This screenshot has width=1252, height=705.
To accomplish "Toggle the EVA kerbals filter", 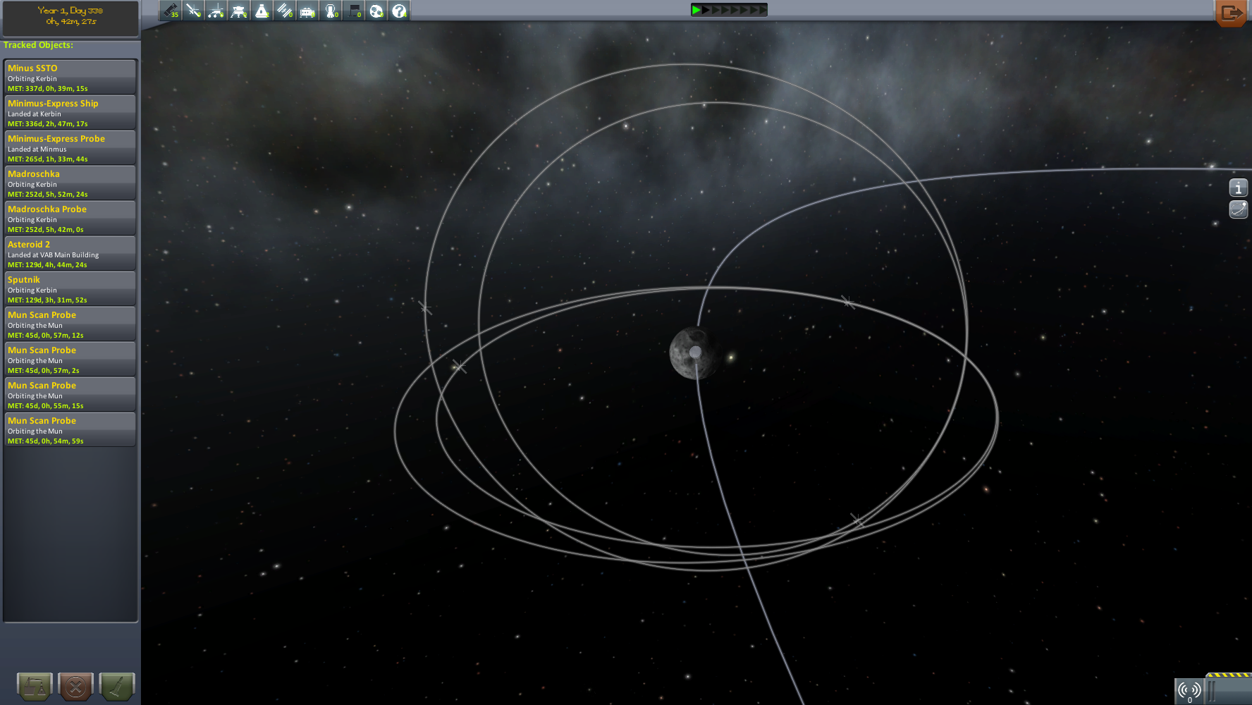I will 331,11.
